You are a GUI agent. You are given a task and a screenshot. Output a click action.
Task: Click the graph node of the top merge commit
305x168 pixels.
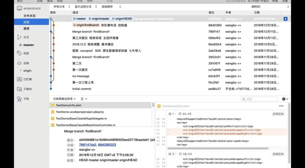(x=51, y=19)
